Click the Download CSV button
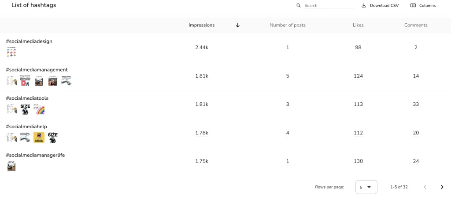This screenshot has width=451, height=199. tap(380, 5)
